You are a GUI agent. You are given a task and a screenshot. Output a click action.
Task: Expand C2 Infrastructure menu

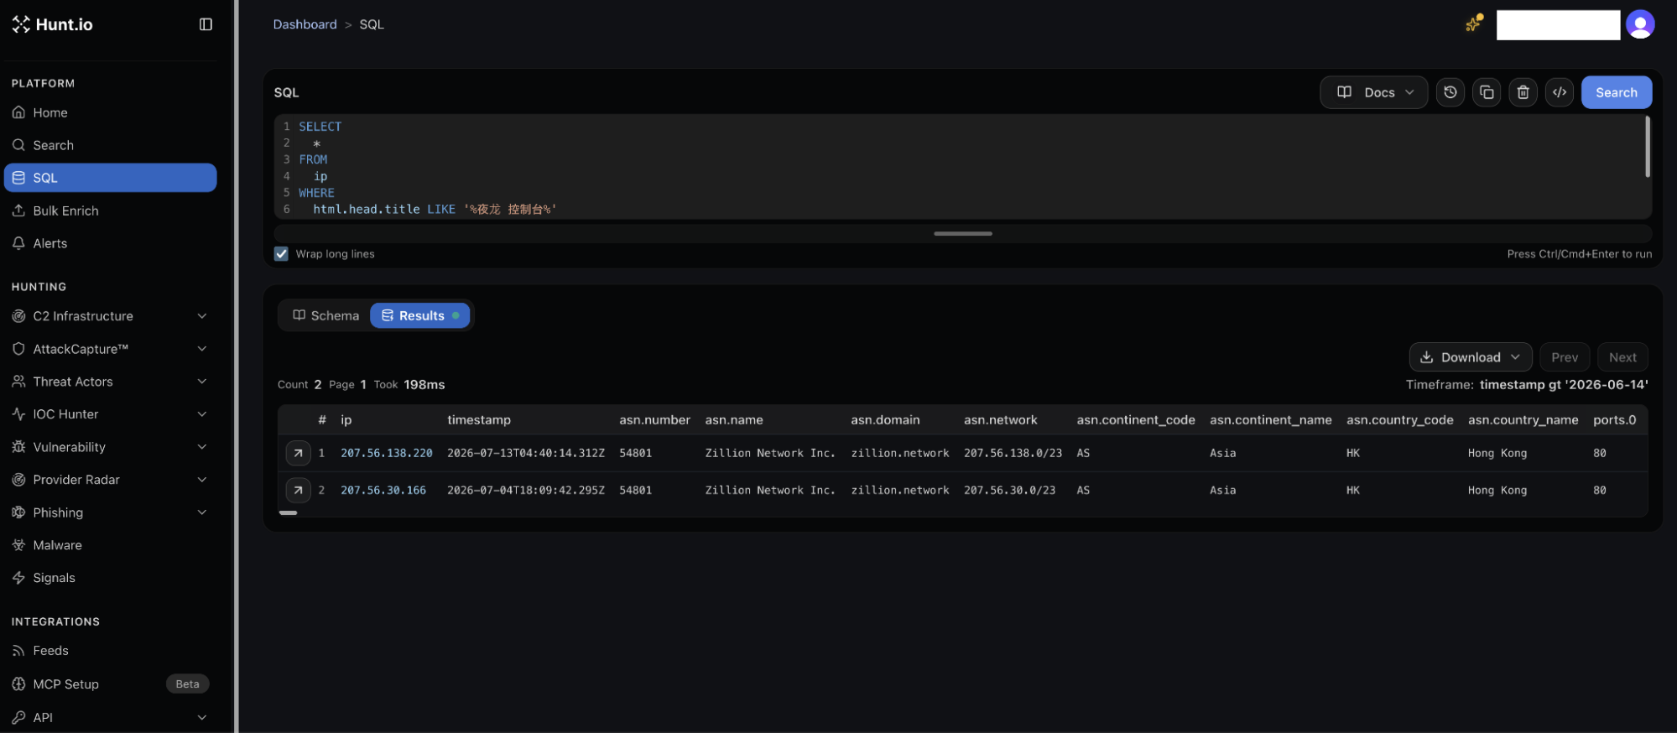click(110, 316)
